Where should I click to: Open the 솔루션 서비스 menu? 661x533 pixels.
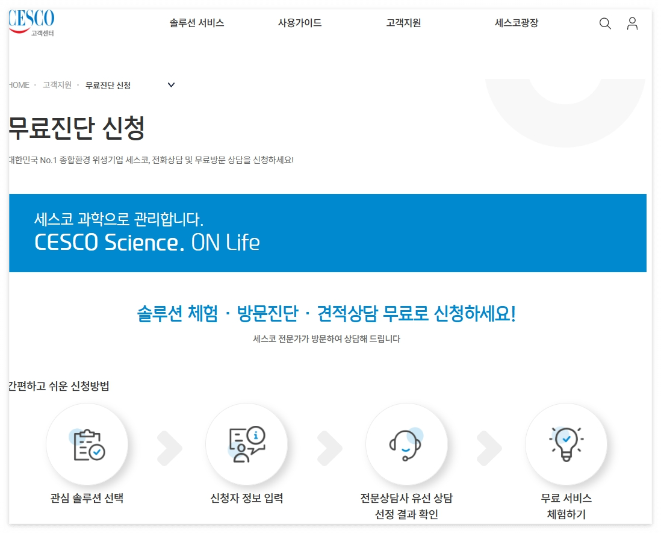[x=197, y=23]
